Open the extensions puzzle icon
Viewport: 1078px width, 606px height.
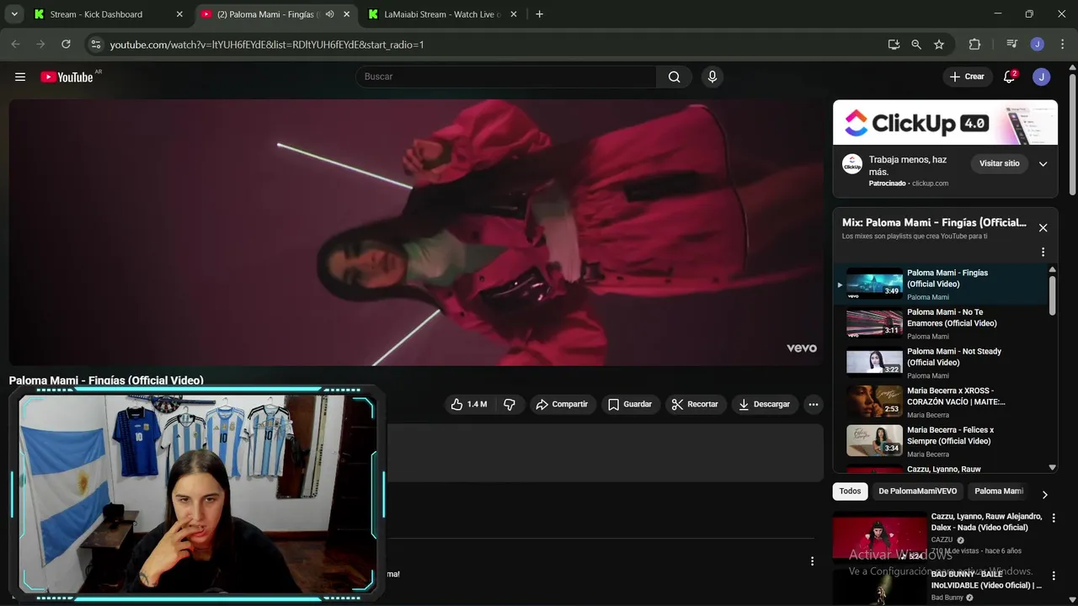click(974, 45)
